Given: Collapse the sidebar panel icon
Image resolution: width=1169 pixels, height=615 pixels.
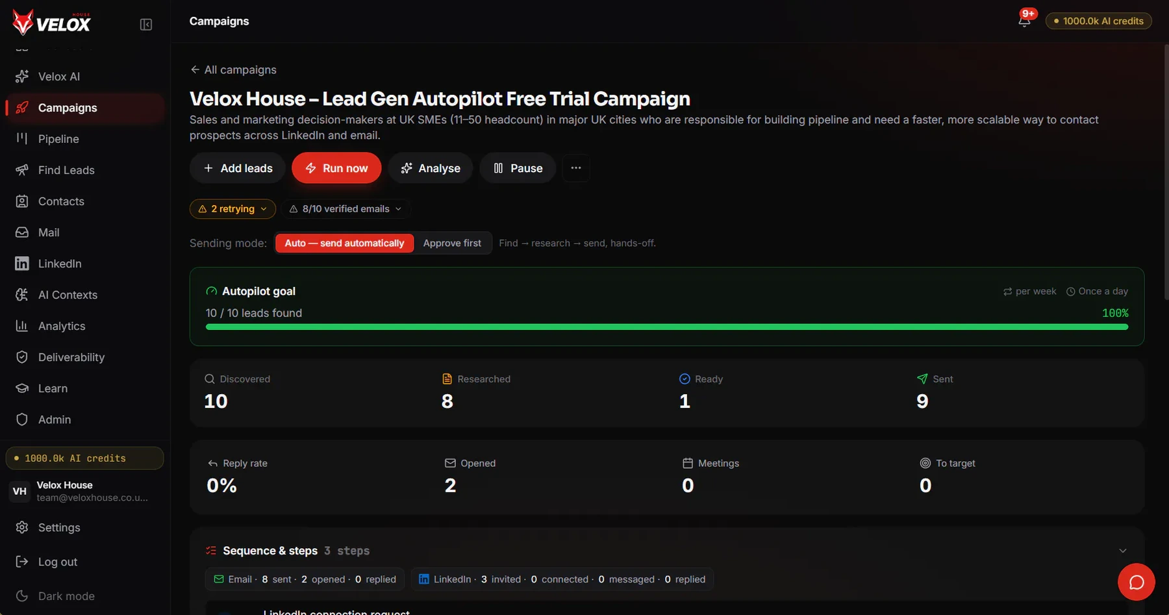Looking at the screenshot, I should [x=146, y=25].
